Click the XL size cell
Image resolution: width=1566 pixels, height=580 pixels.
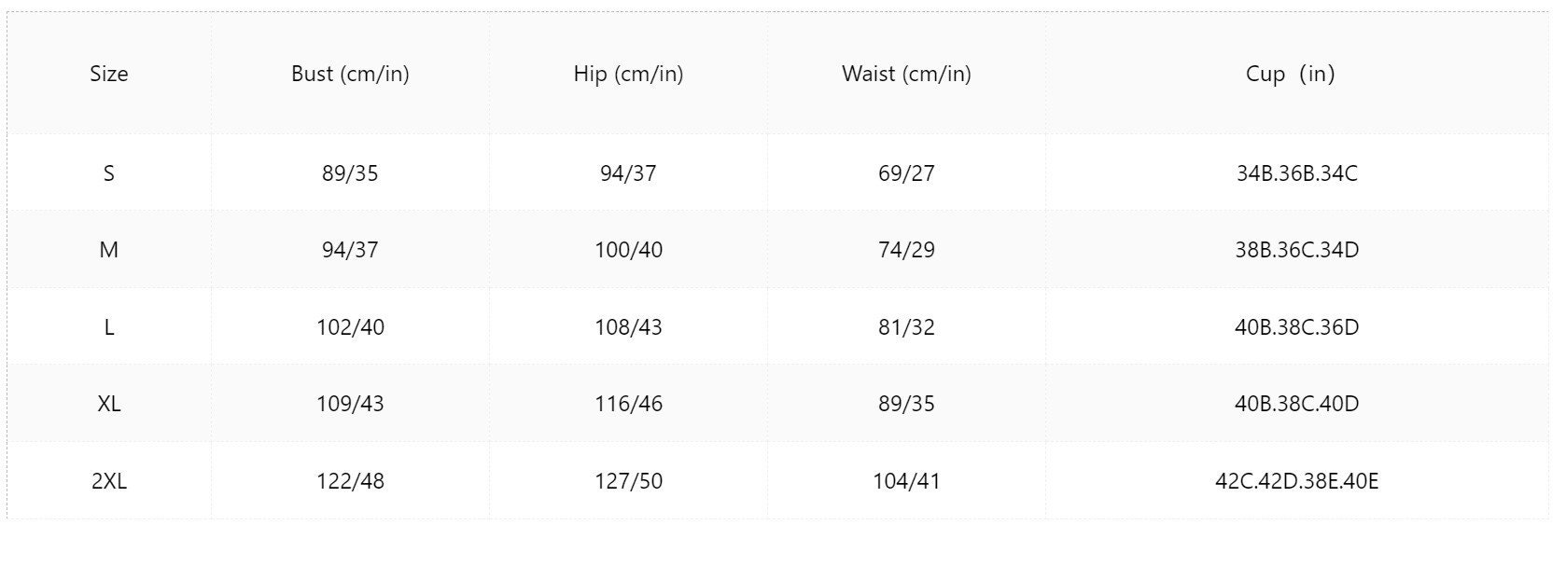tap(109, 404)
